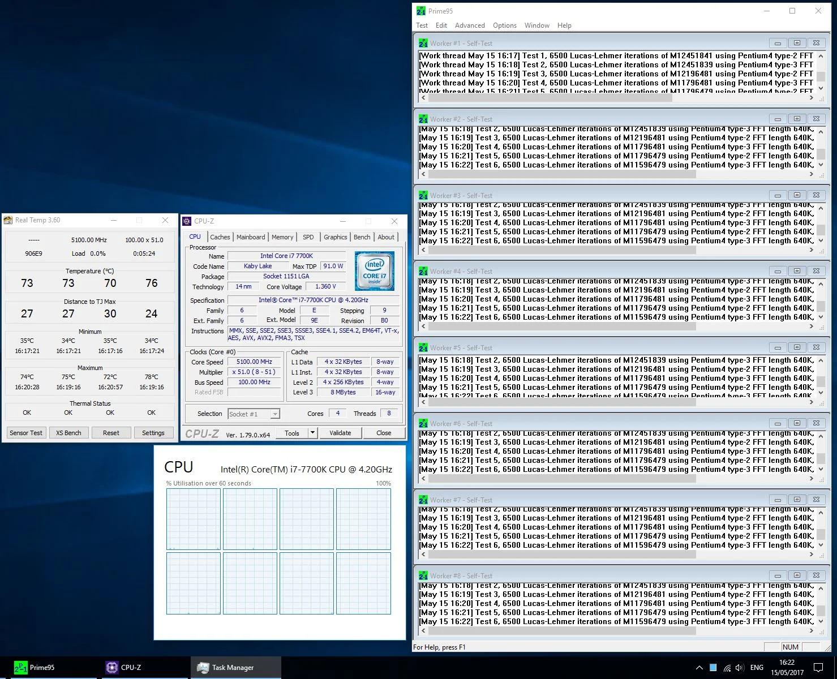Click Worker #8 horizontal scroll right arrow
The image size is (837, 679).
[x=811, y=630]
